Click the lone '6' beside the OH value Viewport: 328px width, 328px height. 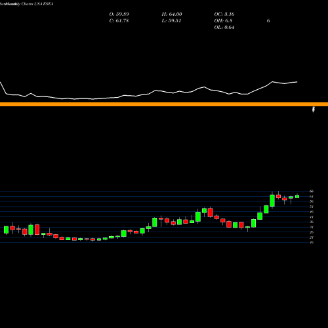pyautogui.click(x=268, y=21)
